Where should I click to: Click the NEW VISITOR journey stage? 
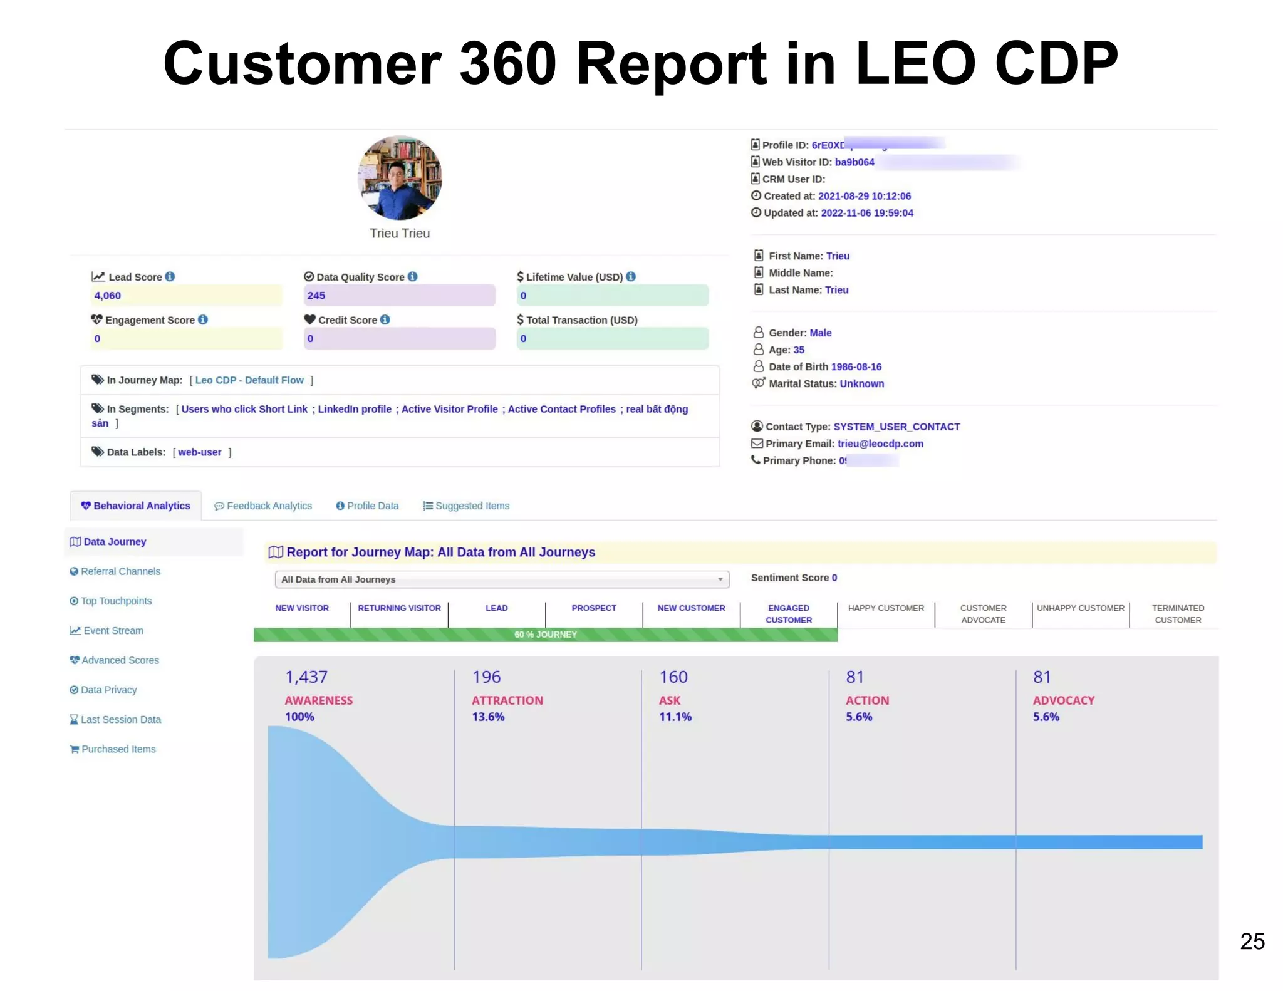302,608
